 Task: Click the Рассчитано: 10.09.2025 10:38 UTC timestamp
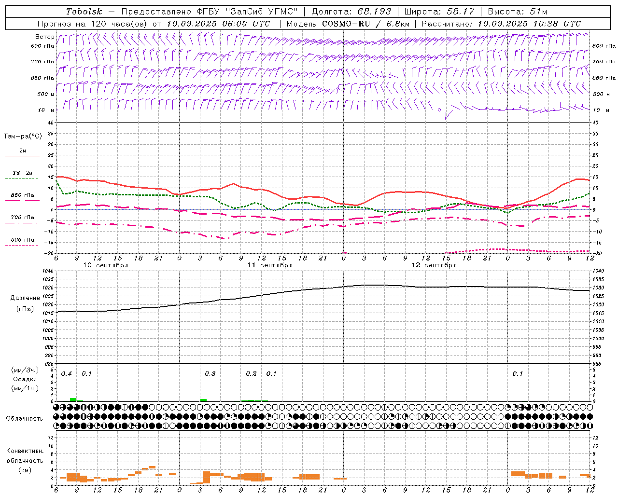click(x=501, y=24)
